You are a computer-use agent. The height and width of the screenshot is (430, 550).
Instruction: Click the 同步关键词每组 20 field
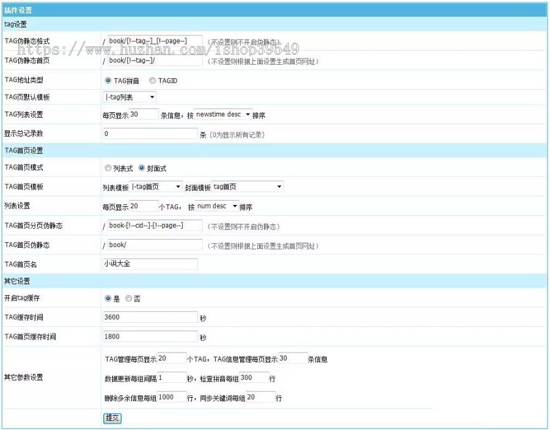pyautogui.click(x=260, y=397)
